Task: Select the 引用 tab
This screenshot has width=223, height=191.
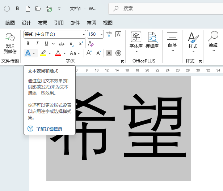Action: coord(59,23)
